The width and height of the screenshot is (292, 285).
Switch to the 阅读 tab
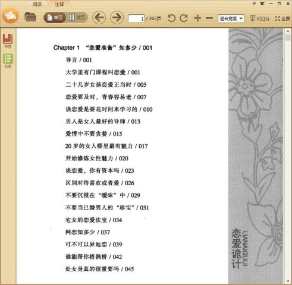click(x=37, y=4)
